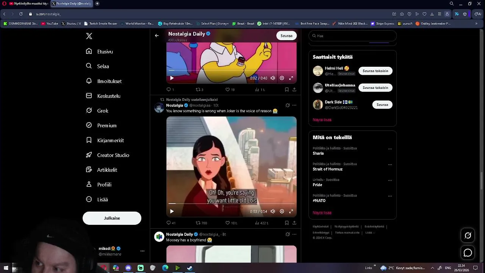
Task: Open options for #NATO trend
Action: (390, 196)
